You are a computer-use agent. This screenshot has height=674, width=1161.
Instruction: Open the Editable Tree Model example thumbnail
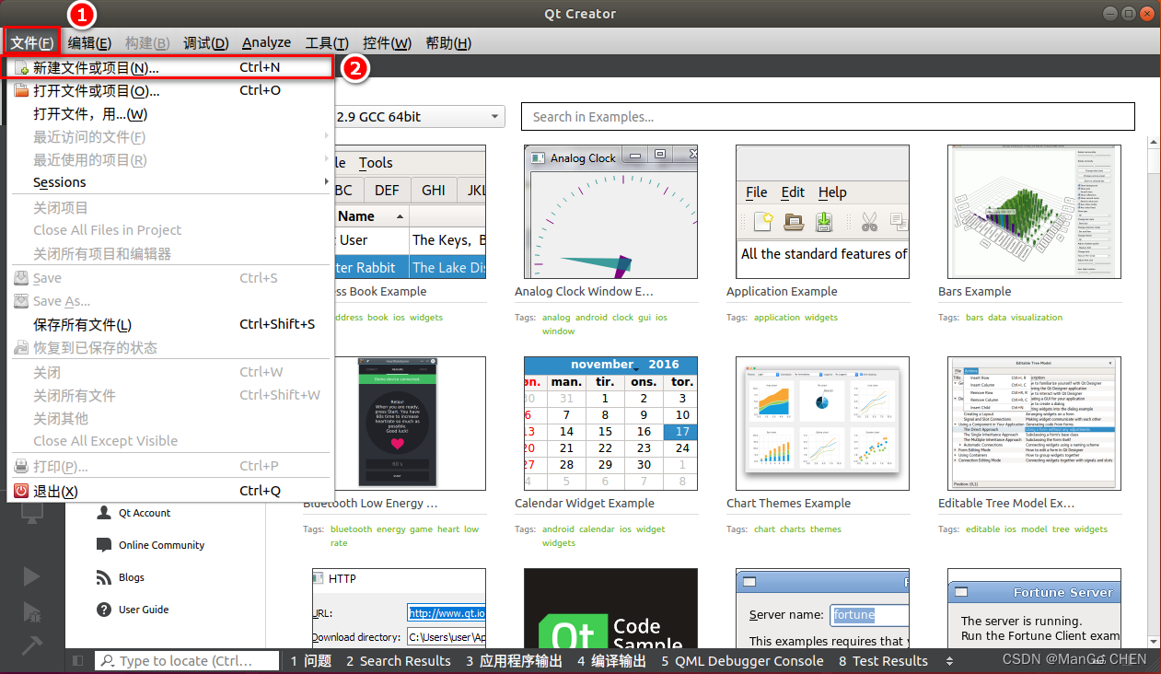coord(1034,424)
